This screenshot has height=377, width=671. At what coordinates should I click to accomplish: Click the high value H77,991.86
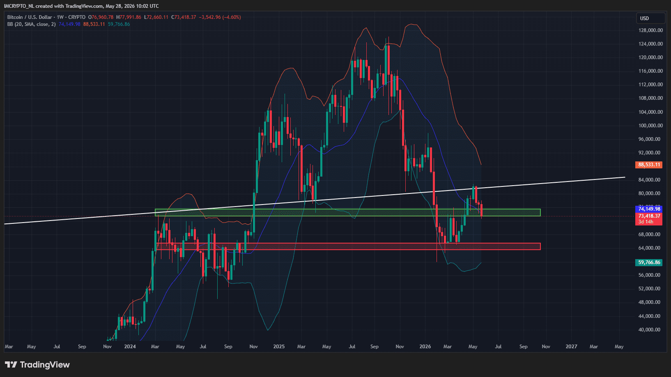click(129, 17)
